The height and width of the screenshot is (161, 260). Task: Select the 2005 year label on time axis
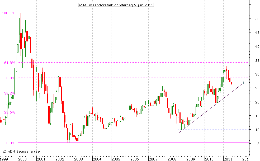[116, 159]
